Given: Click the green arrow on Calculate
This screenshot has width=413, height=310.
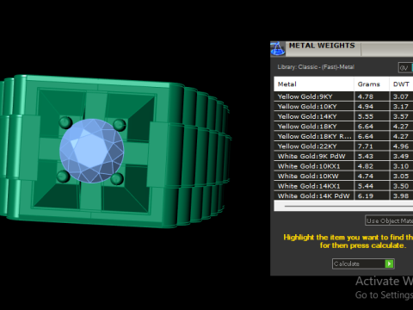Looking at the screenshot, I should coord(389,263).
